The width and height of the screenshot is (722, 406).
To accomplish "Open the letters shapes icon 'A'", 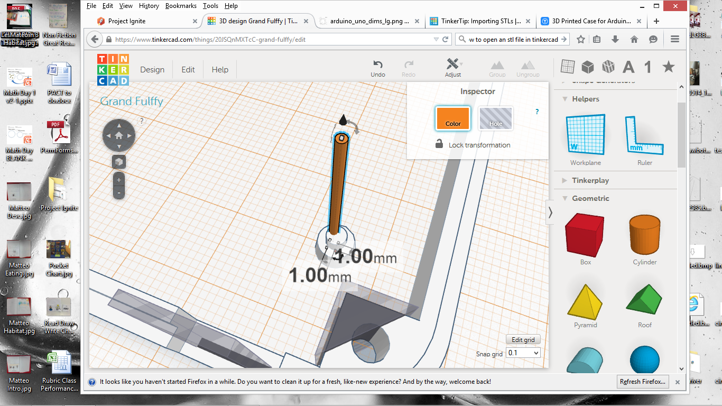I will click(628, 67).
